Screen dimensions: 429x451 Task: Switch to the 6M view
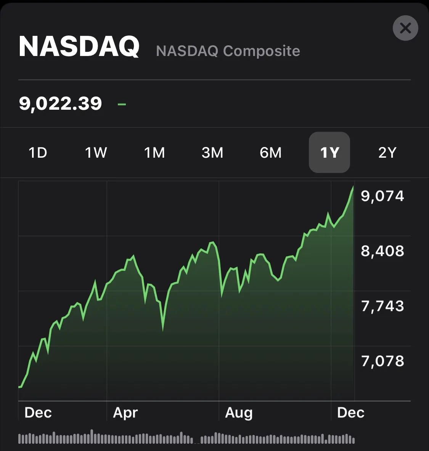(271, 153)
